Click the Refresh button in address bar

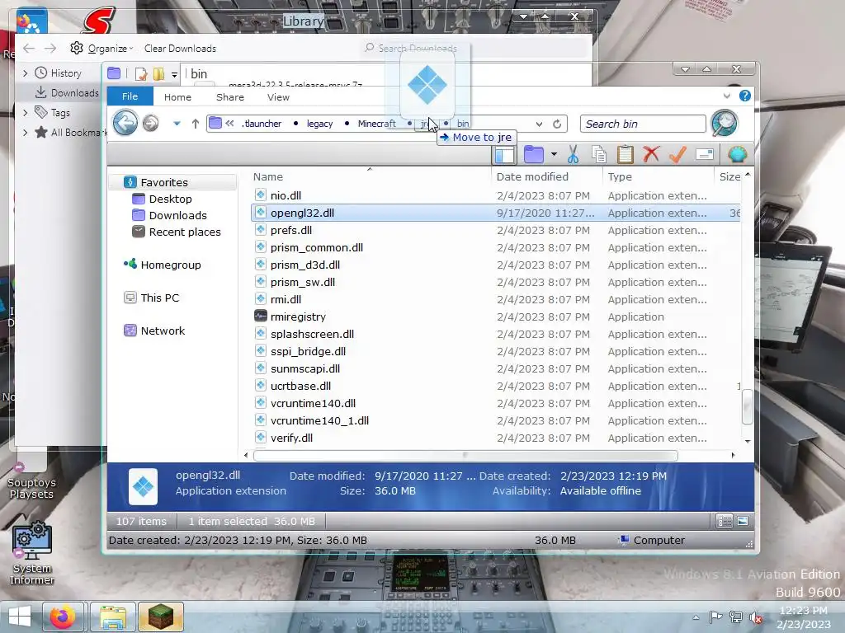click(x=557, y=124)
